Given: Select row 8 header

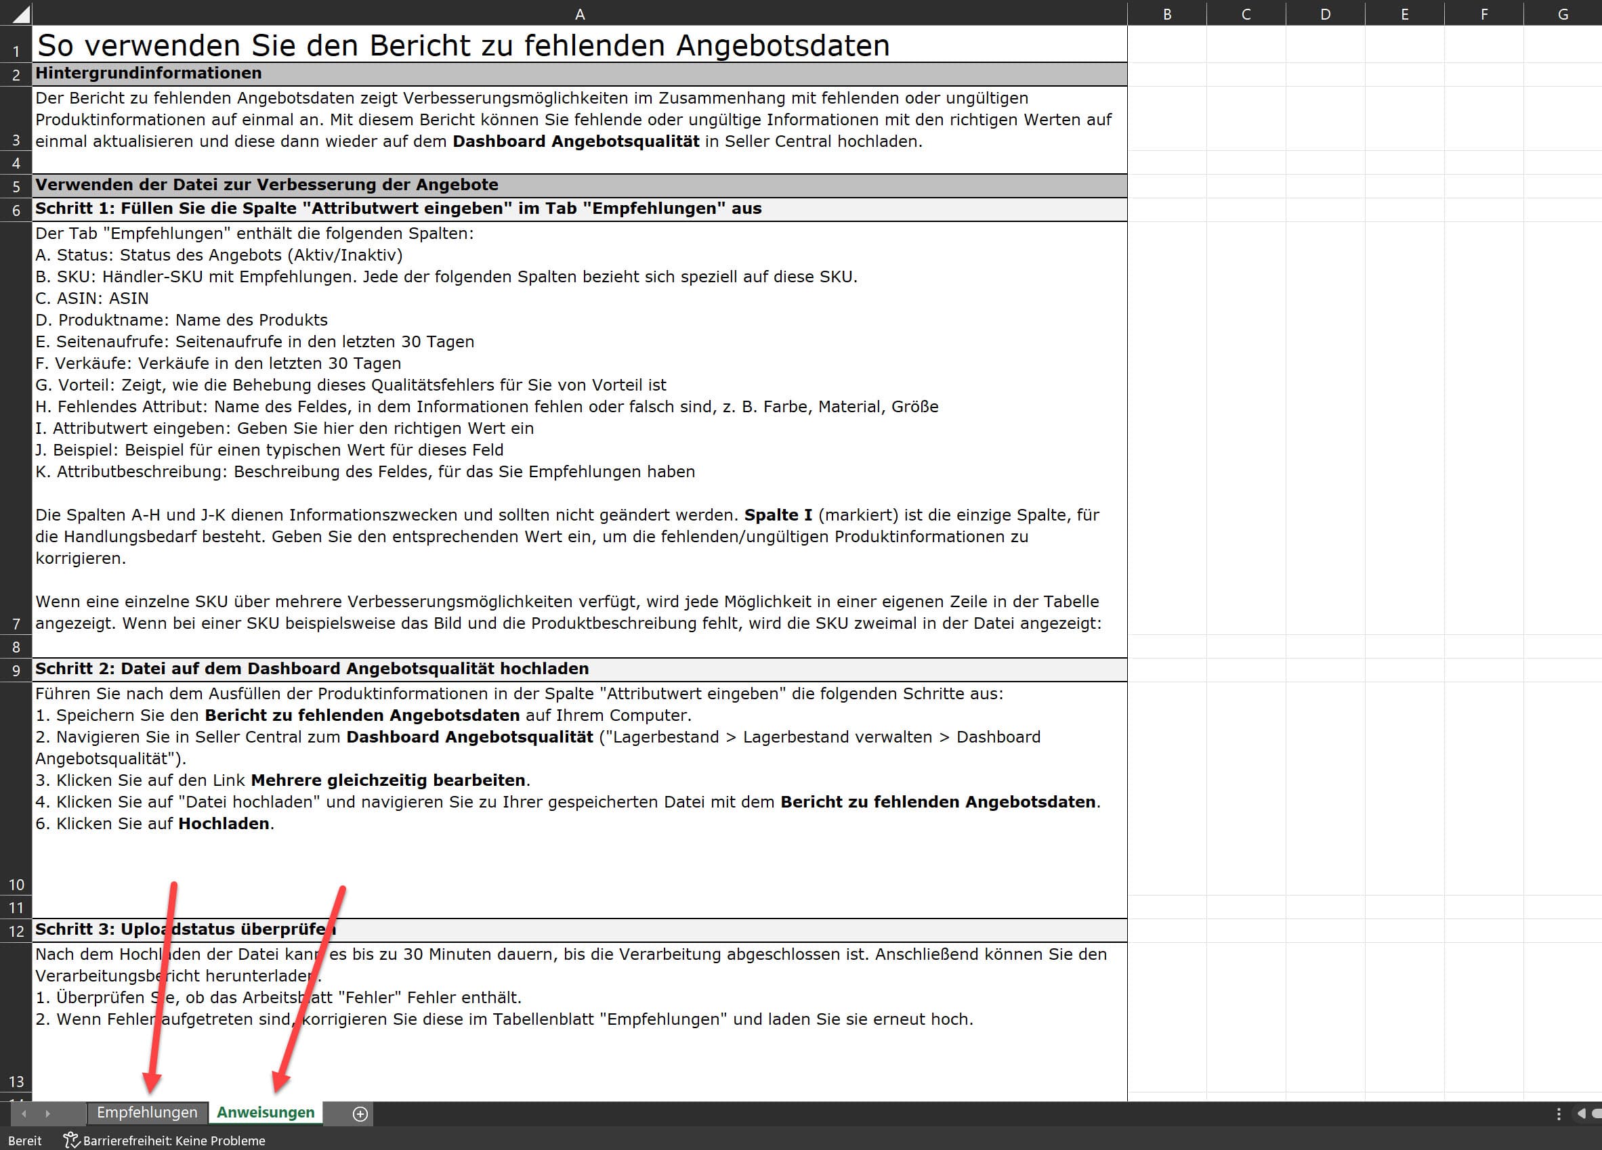Looking at the screenshot, I should click(x=16, y=646).
